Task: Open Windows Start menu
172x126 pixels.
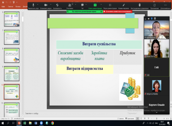Action: 2,123
